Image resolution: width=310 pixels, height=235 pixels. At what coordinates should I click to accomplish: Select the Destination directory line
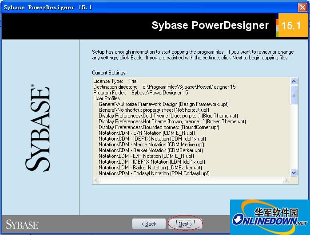click(x=164, y=87)
